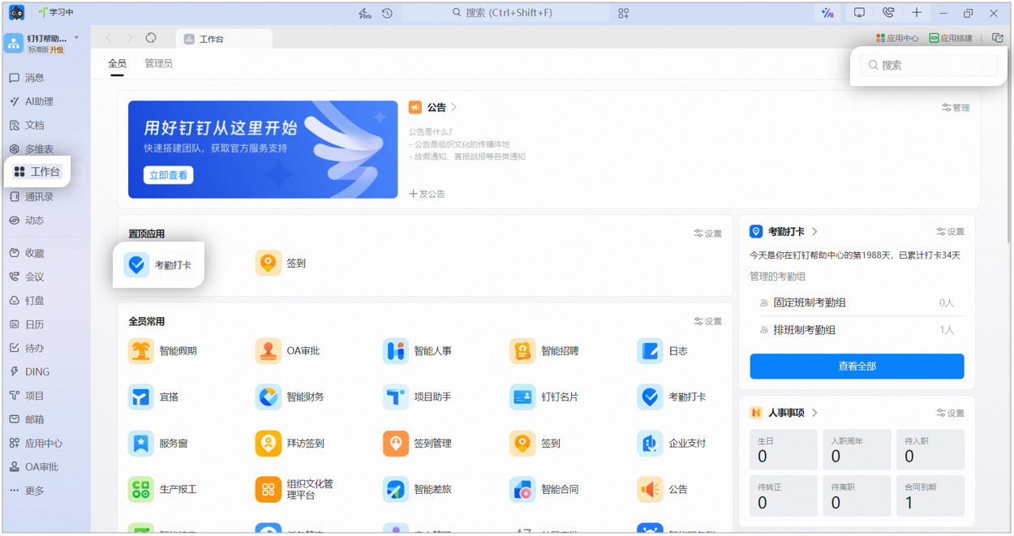Open the 日志 app

[x=663, y=351]
